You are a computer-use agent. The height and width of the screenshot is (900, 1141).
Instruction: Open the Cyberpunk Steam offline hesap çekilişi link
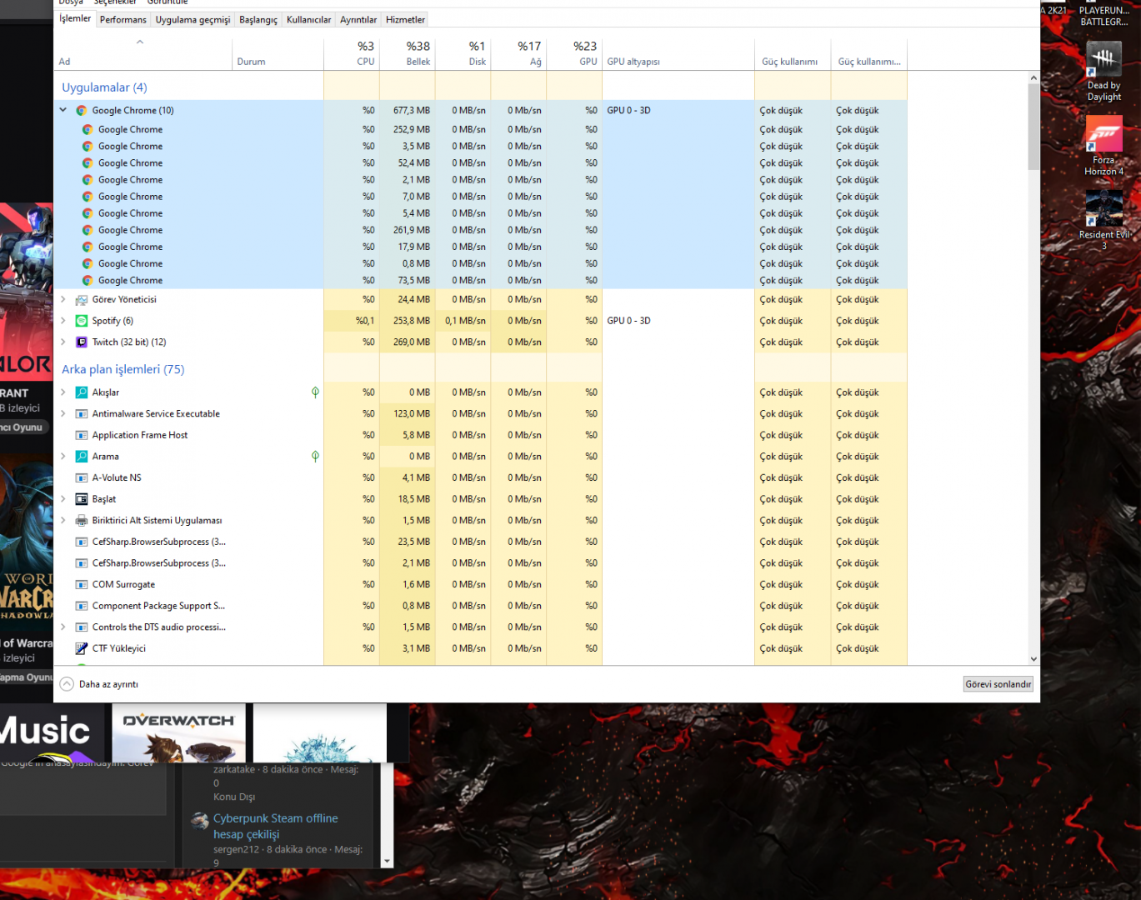click(x=276, y=826)
